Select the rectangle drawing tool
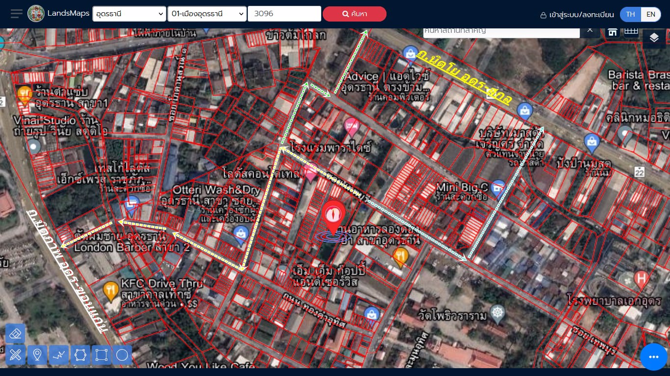Image resolution: width=670 pixels, height=376 pixels. pos(101,355)
